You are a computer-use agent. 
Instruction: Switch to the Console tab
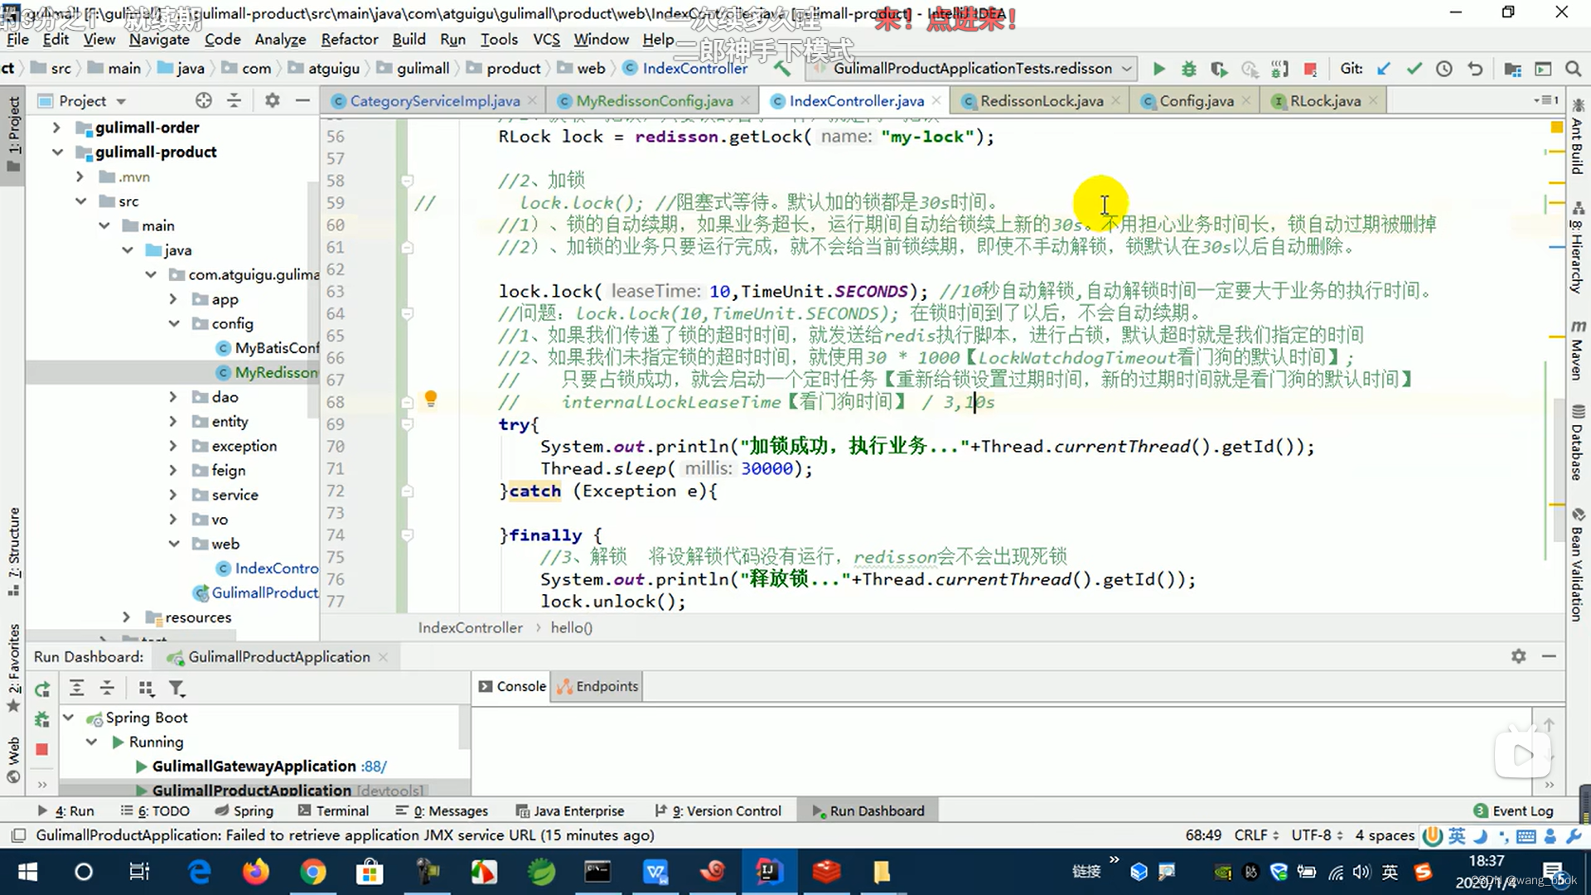coord(520,686)
